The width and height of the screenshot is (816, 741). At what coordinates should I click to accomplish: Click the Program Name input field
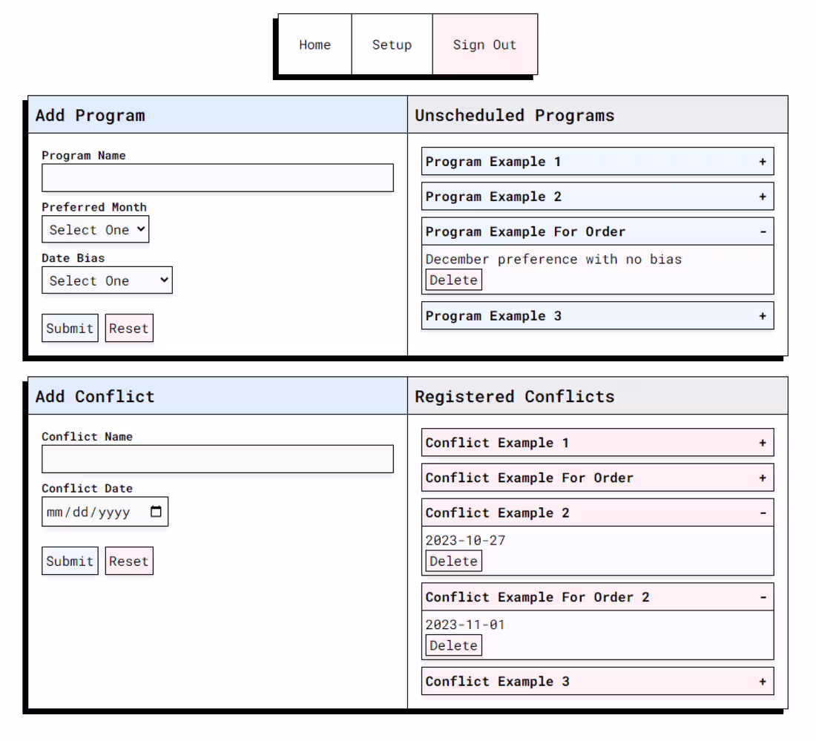click(217, 177)
